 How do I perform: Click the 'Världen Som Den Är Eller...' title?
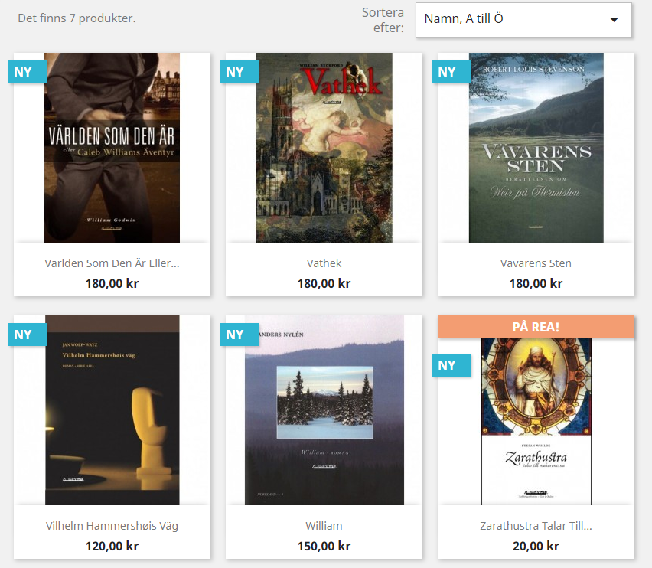(112, 263)
